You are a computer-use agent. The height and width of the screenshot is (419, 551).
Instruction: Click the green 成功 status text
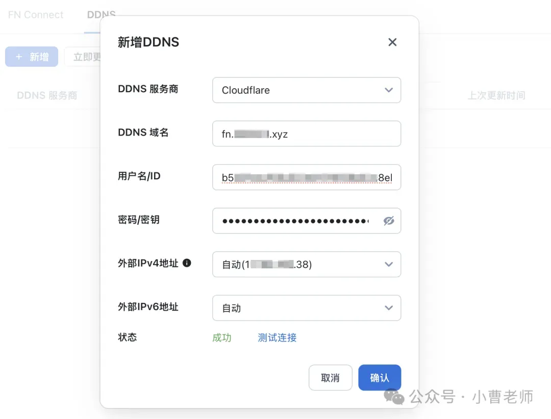coord(222,337)
